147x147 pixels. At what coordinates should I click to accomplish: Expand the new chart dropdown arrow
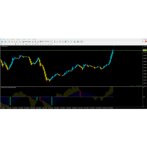[x=3, y=42]
